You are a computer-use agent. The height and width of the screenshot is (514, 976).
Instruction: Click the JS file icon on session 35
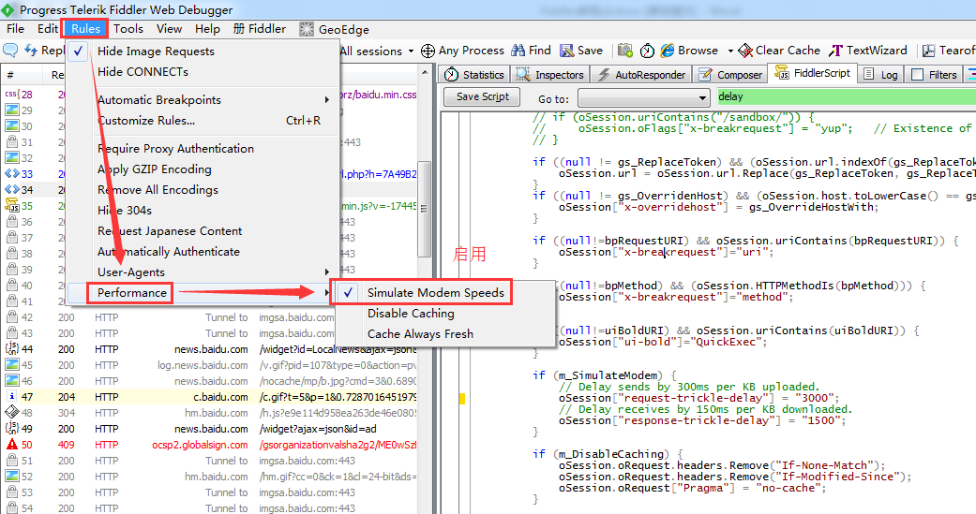[12, 206]
